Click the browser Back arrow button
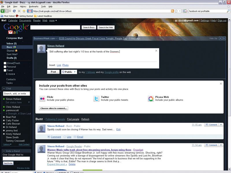231x173 pixels. 3,11
